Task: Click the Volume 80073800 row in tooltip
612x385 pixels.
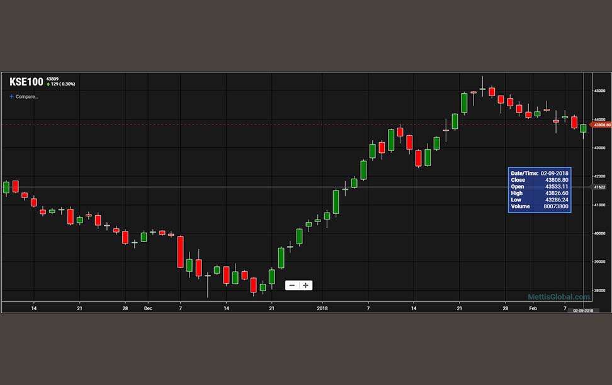Action: tap(540, 206)
